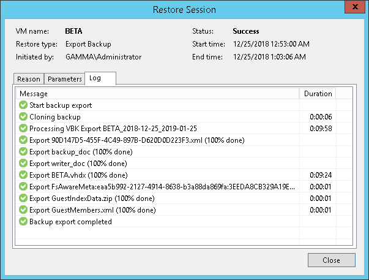This screenshot has width=369, height=280.
Task: Click the status icon for Processing VBK Export
Action: tap(23, 129)
